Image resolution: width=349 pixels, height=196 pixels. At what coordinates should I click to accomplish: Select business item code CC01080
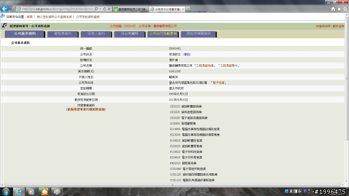coord(176,169)
